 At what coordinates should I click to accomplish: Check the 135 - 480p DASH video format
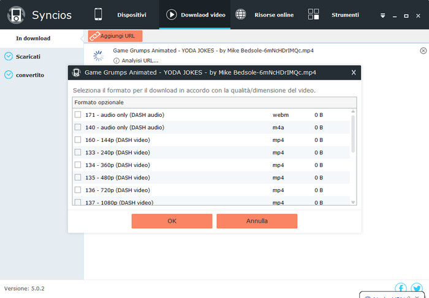tap(78, 177)
